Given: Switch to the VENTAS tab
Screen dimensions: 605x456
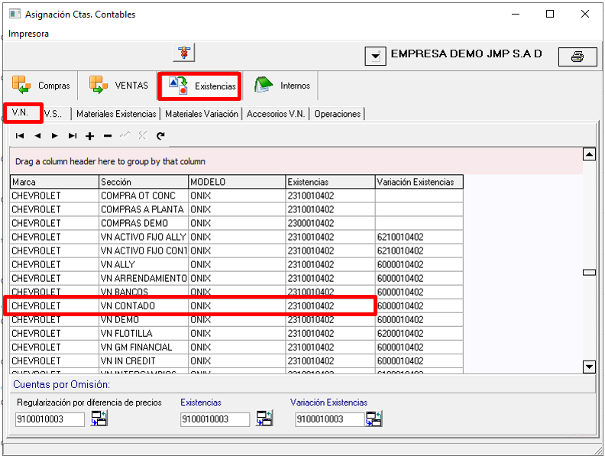Looking at the screenshot, I should point(118,86).
